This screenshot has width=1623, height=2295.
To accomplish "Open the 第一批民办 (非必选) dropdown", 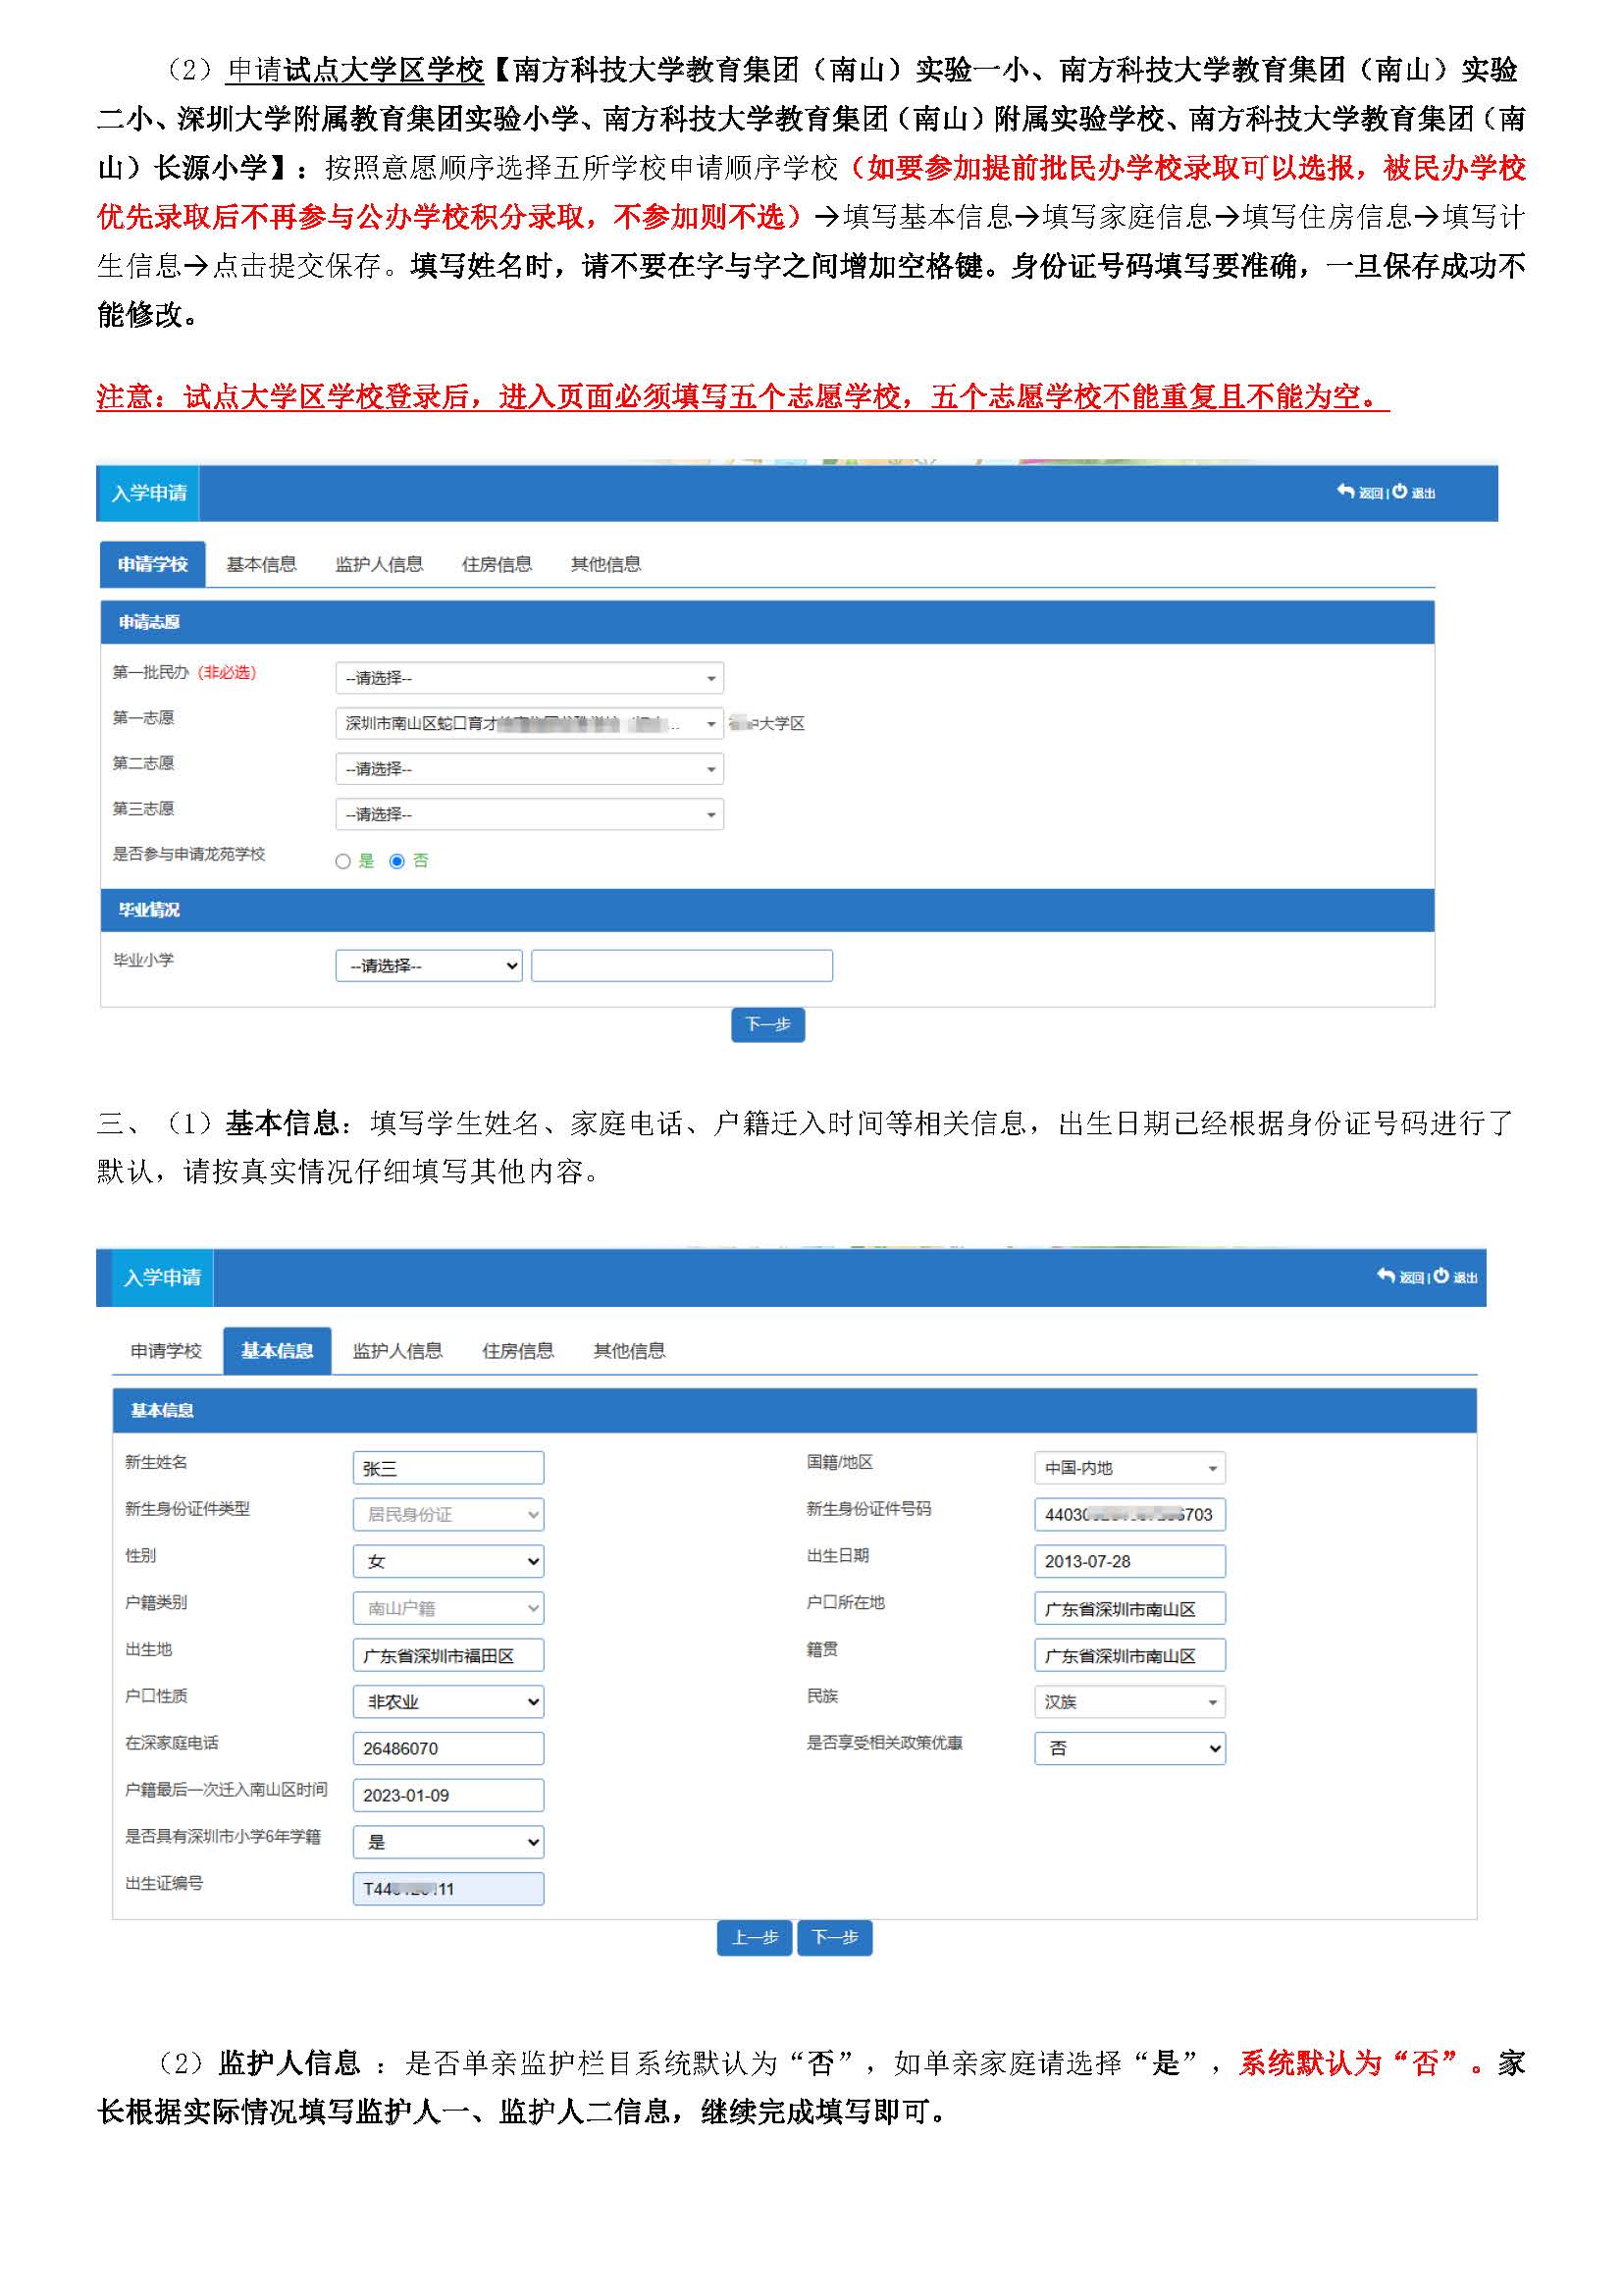I will (530, 679).
